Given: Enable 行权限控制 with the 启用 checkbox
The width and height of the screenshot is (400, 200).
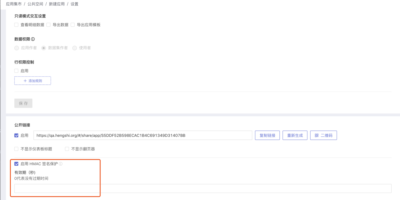Looking at the screenshot, I should click(16, 71).
